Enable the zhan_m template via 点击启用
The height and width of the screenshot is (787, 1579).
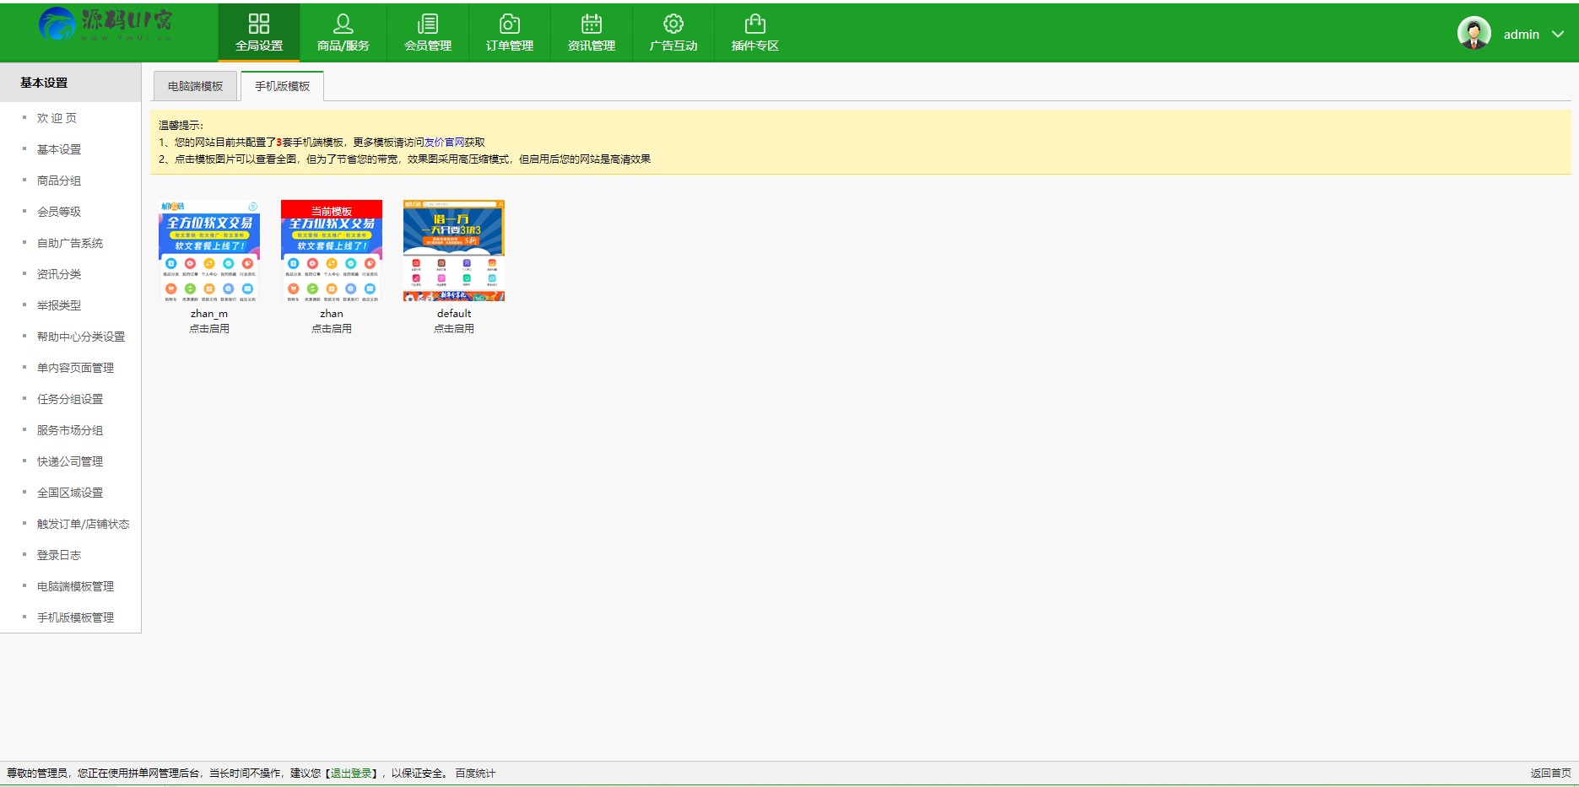pos(208,328)
